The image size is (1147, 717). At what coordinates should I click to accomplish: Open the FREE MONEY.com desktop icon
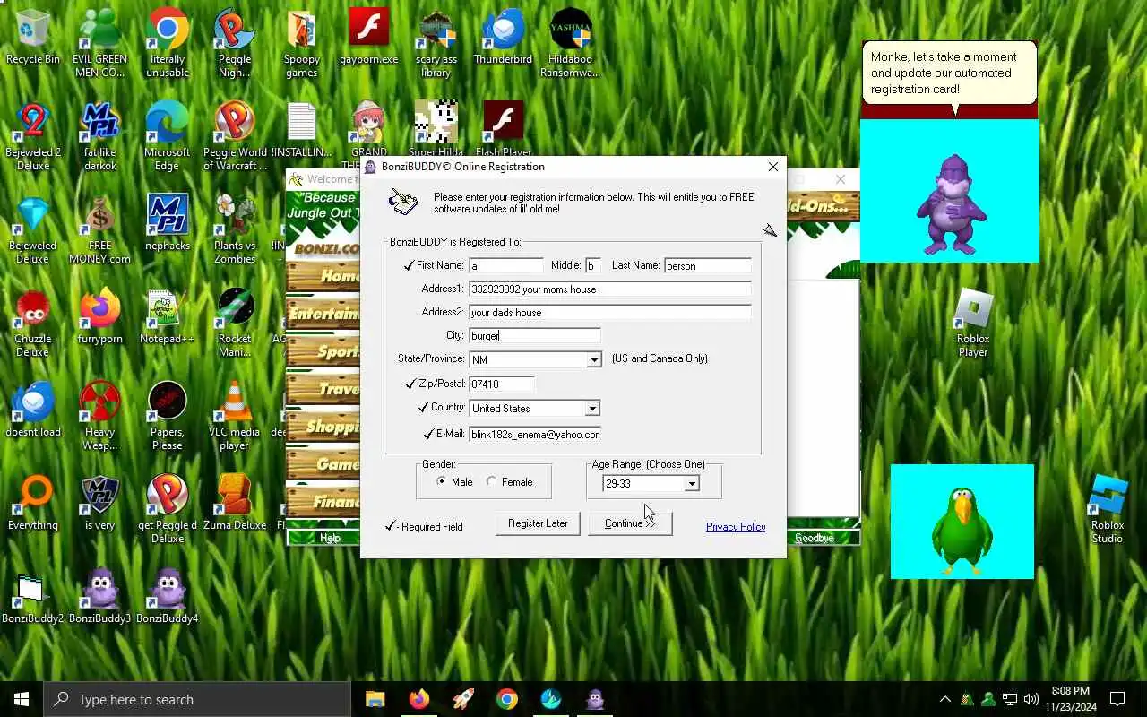pos(99,229)
